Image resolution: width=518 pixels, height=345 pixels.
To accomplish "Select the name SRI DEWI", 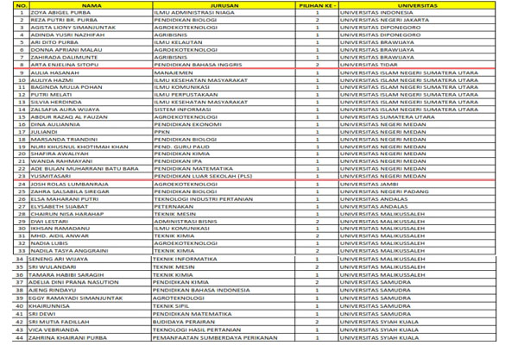I will [42, 314].
